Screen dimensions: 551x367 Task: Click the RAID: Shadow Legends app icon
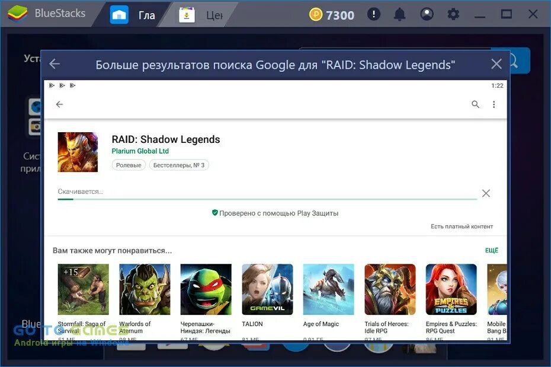click(x=78, y=152)
